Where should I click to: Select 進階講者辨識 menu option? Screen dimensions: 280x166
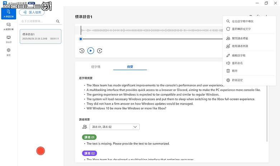pos(249,46)
